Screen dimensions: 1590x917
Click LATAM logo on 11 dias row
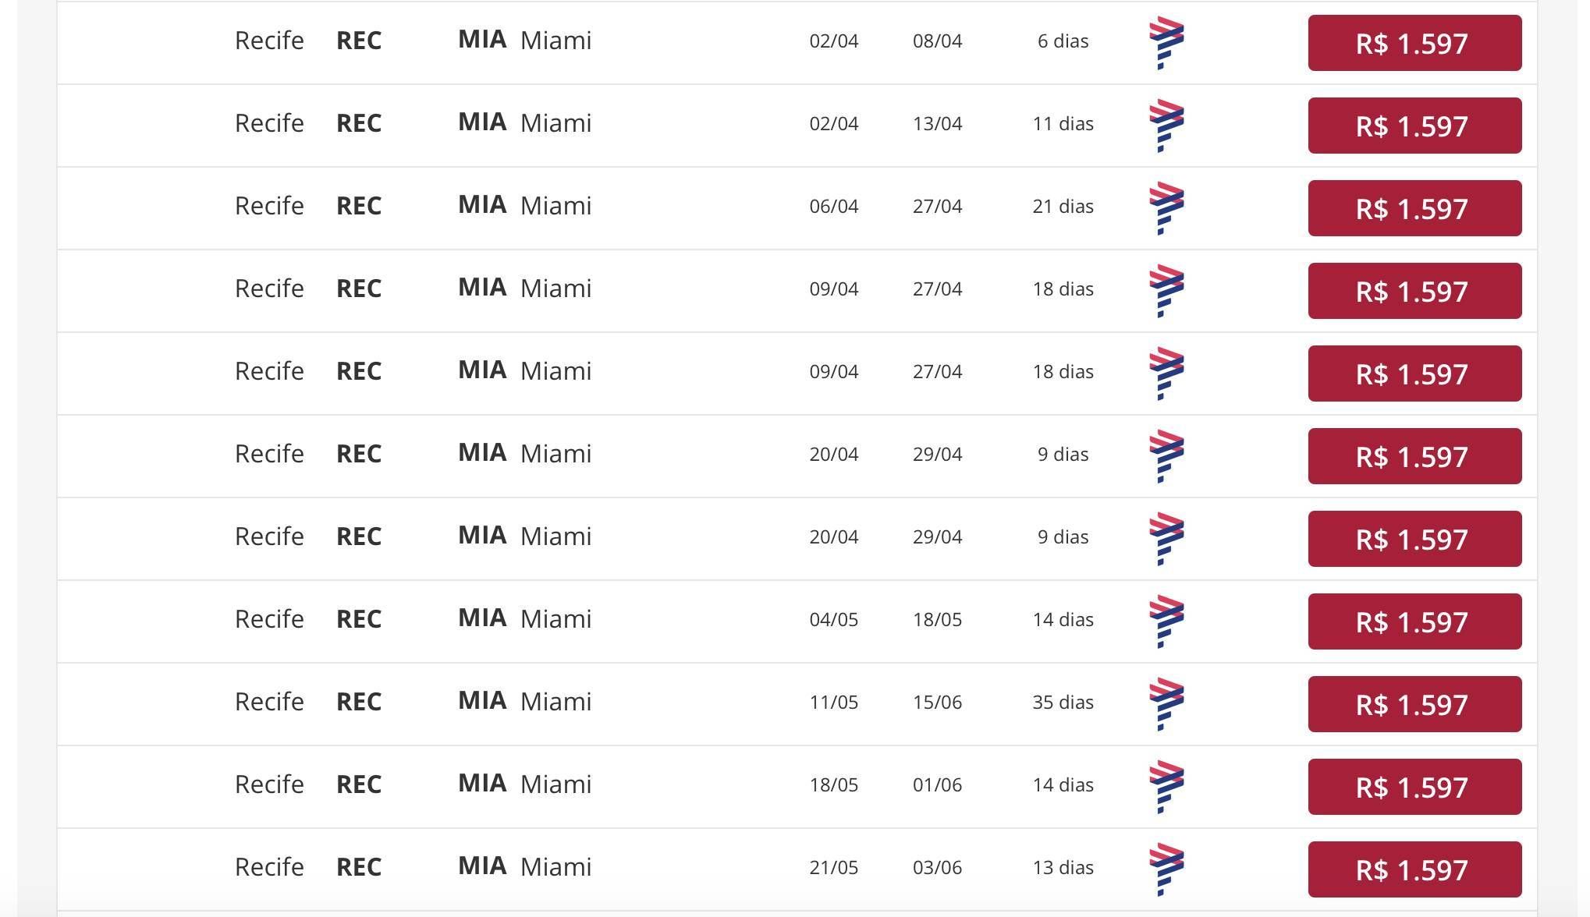pos(1166,126)
